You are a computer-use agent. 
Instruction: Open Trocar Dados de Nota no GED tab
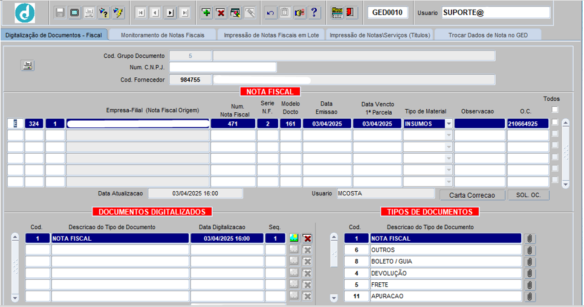pos(487,35)
